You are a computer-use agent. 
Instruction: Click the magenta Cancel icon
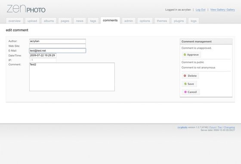pyautogui.click(x=185, y=92)
